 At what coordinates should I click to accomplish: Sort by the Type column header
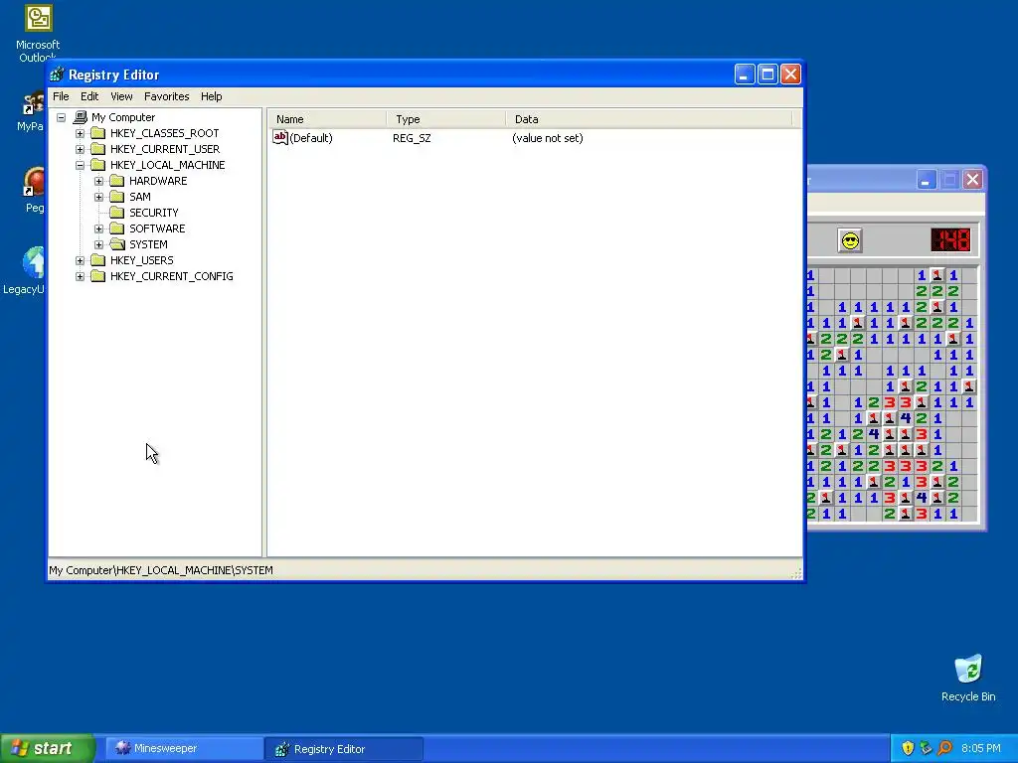pos(446,119)
